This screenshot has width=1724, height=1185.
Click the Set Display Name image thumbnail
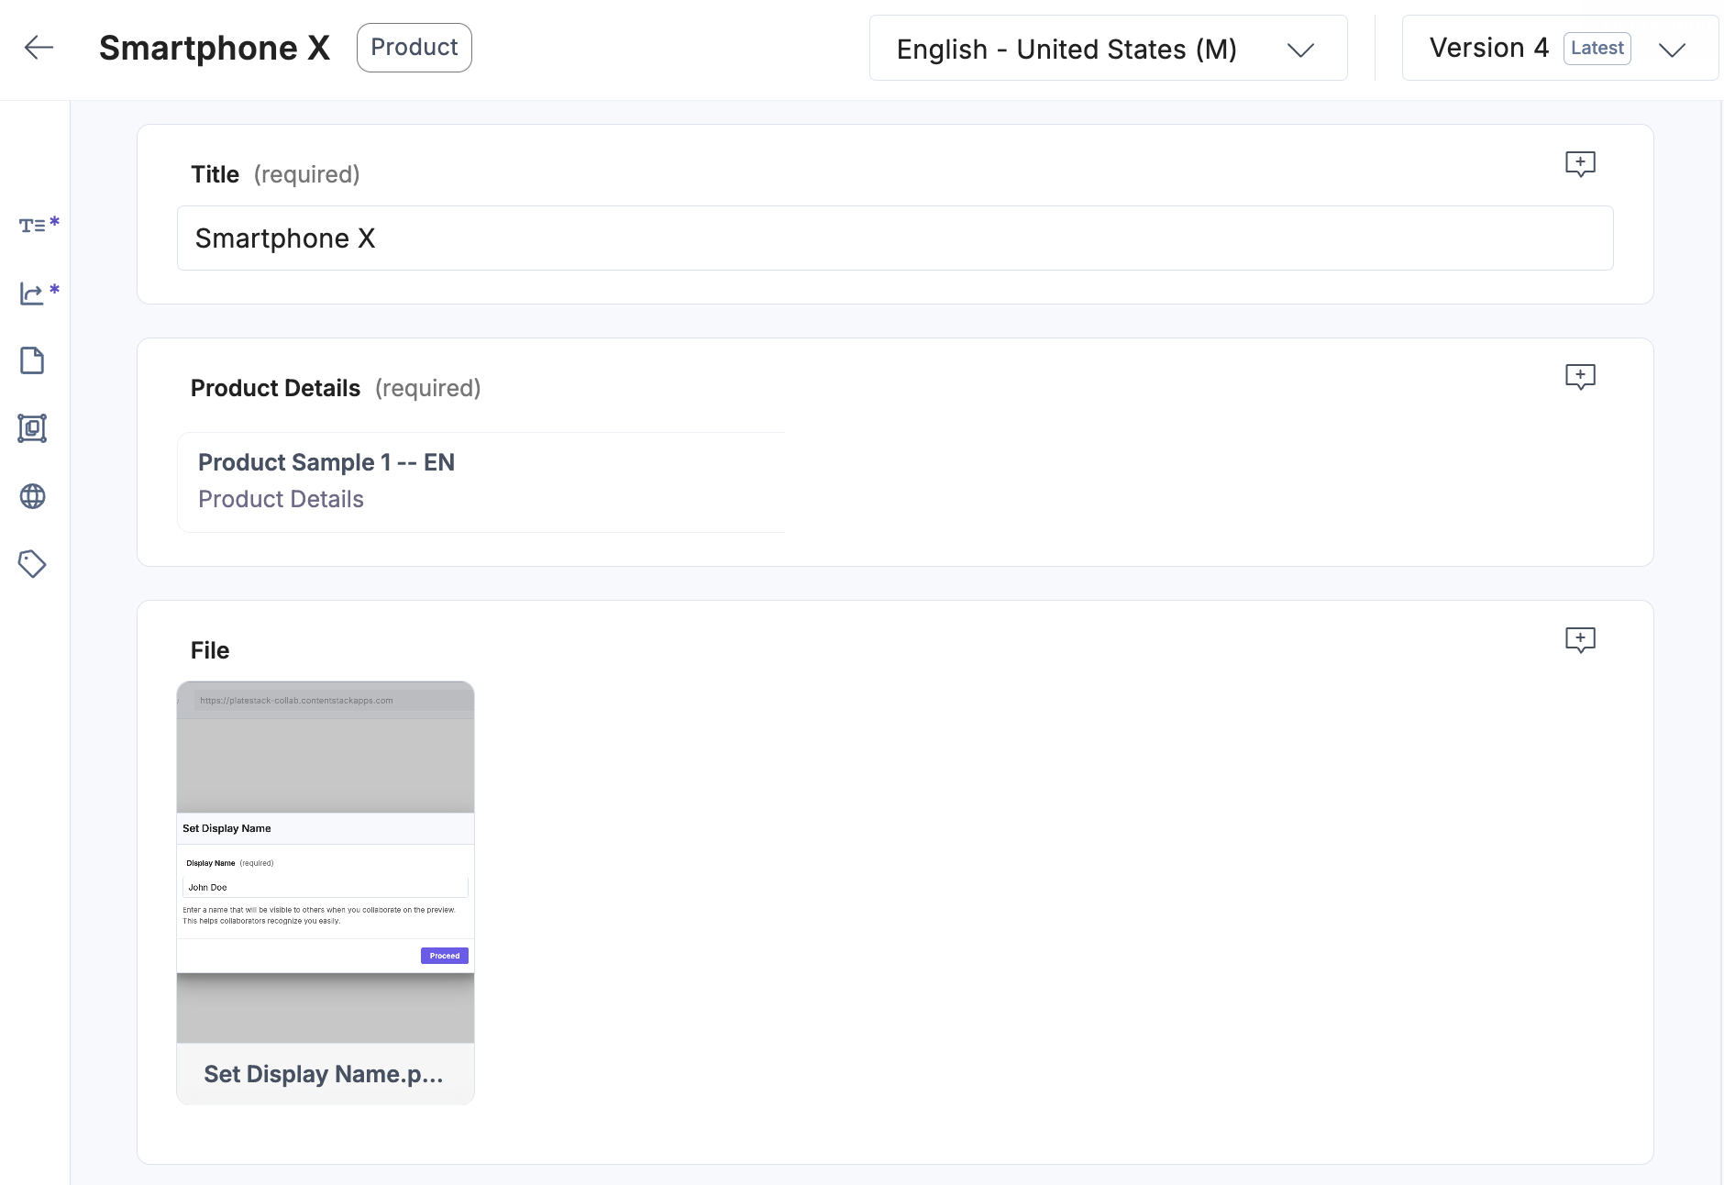[x=326, y=862]
